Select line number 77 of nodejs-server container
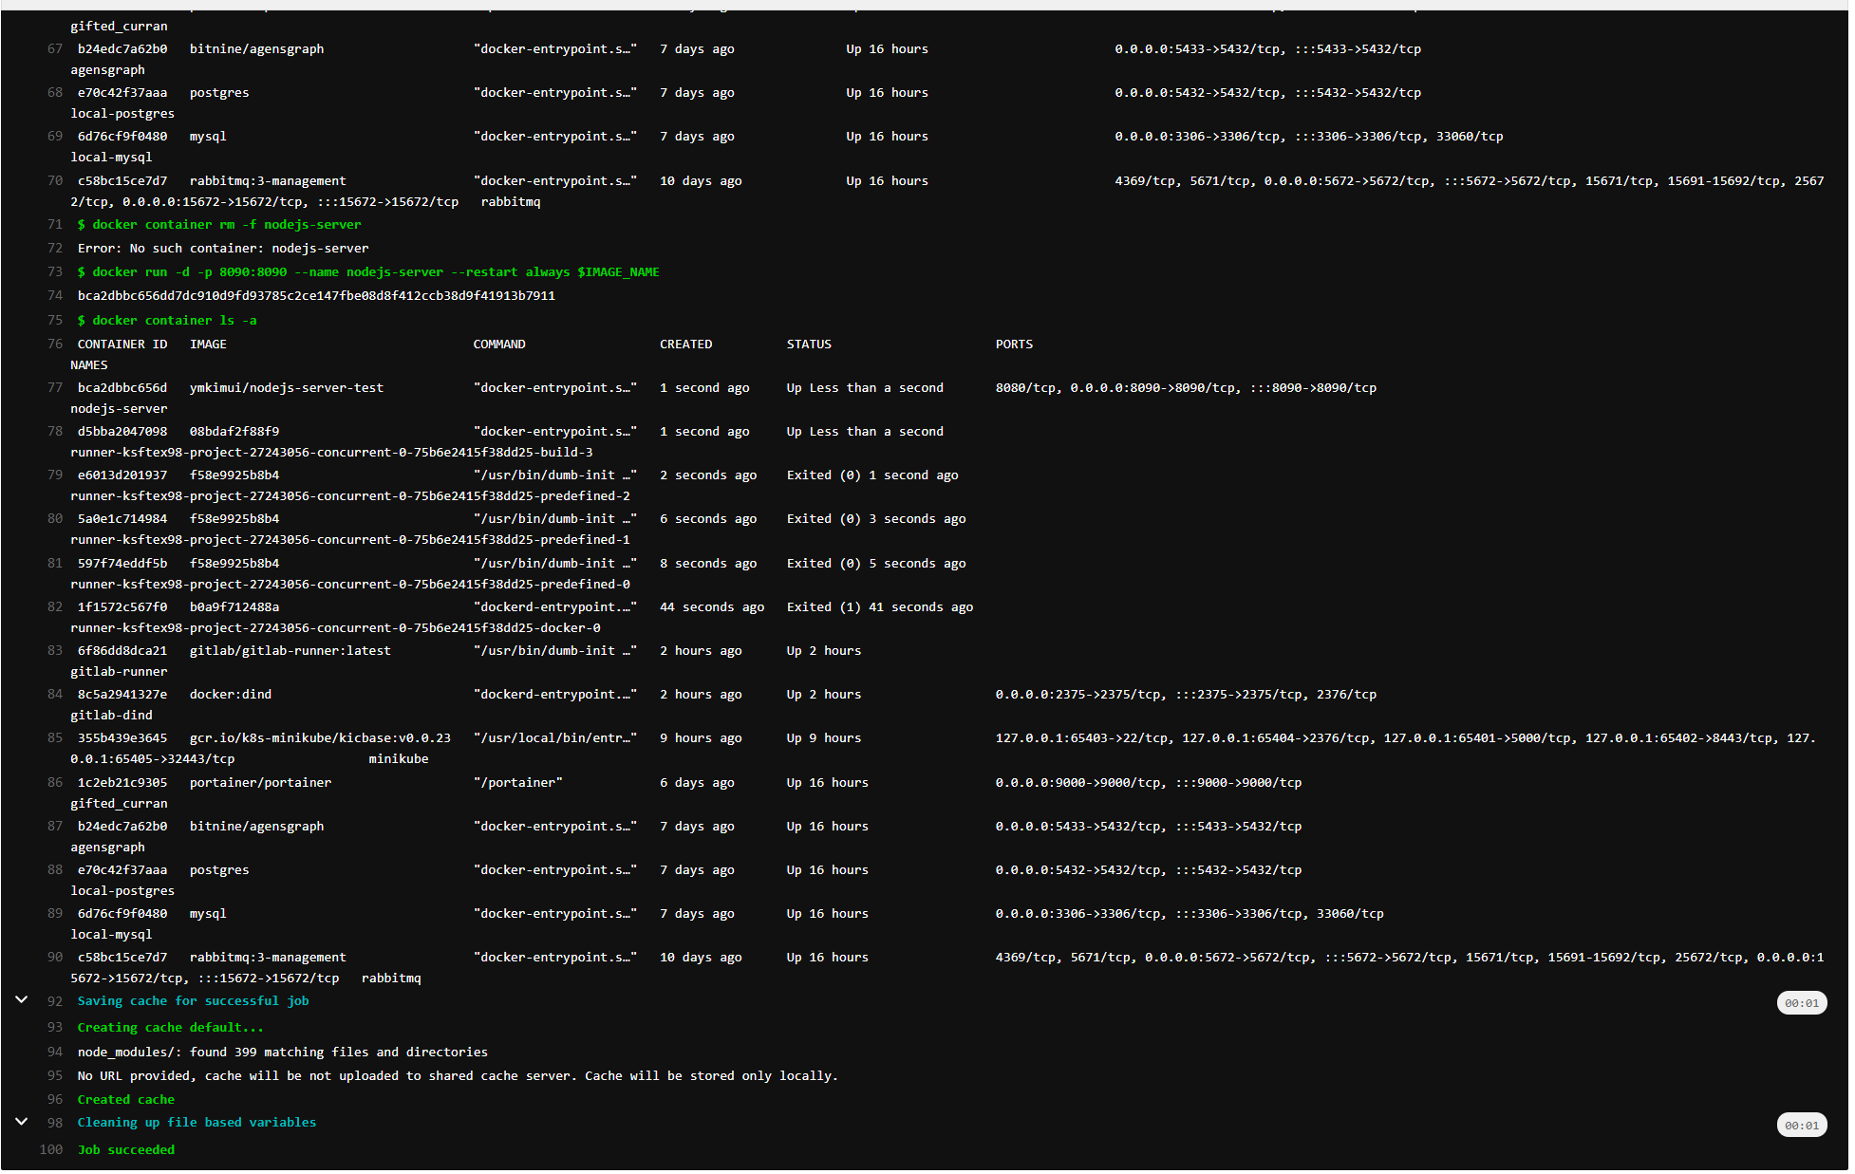The height and width of the screenshot is (1174, 1855). pos(54,388)
